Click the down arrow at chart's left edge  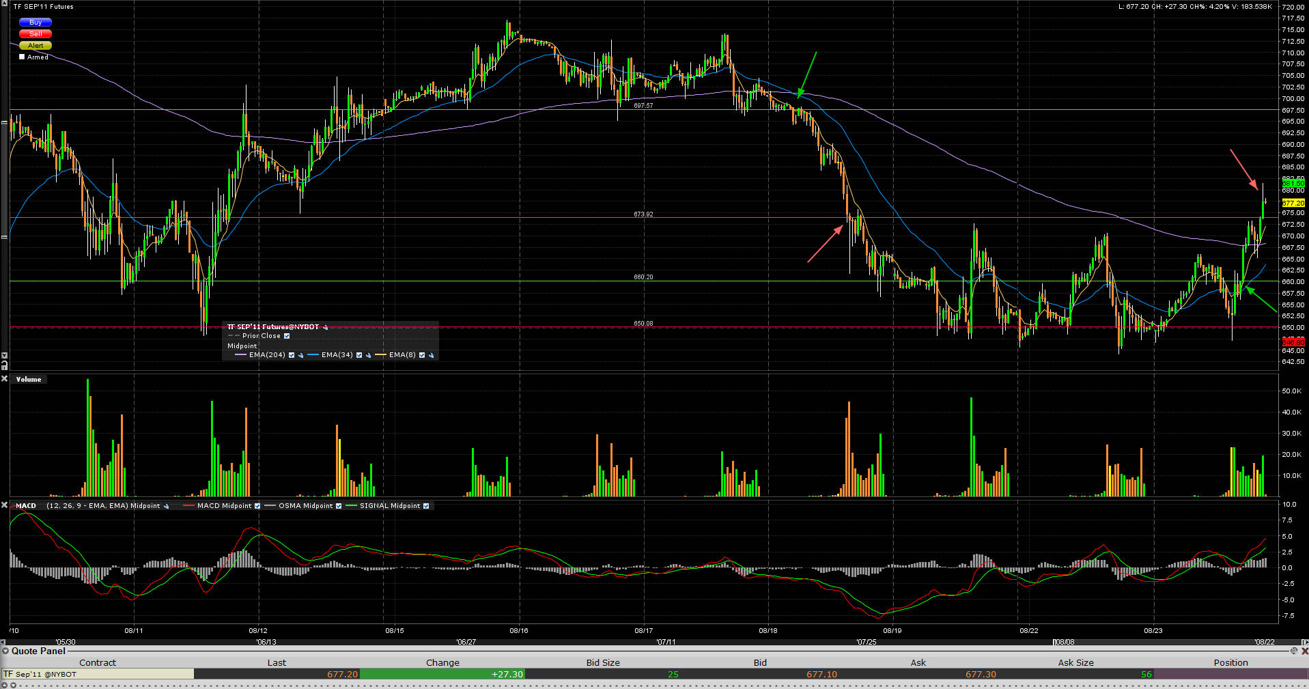4,356
